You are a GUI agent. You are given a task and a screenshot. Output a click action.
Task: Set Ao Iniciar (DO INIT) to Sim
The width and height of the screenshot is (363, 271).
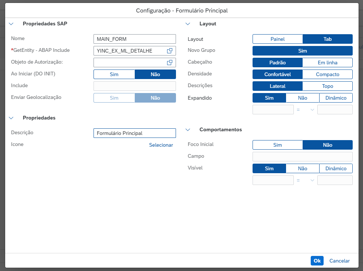(x=114, y=74)
